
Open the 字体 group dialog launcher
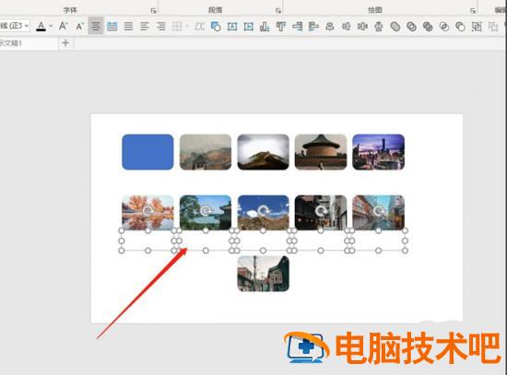click(x=153, y=11)
